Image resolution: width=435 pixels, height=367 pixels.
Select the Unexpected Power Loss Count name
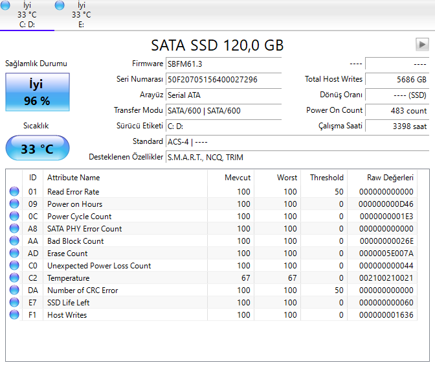99,266
